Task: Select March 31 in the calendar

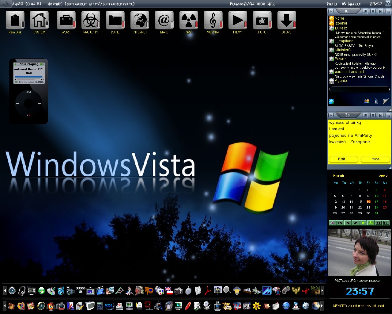Action: tap(376, 213)
